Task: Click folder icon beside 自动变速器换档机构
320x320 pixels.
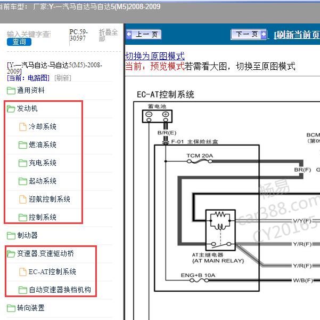Action: click(x=23, y=290)
